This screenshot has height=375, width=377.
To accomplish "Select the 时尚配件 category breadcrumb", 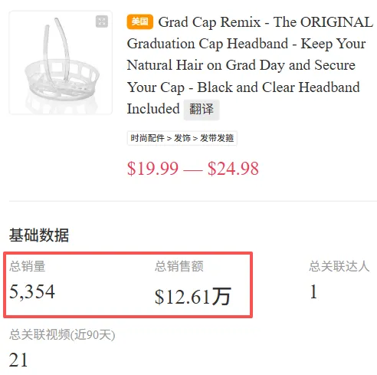I will (x=147, y=138).
